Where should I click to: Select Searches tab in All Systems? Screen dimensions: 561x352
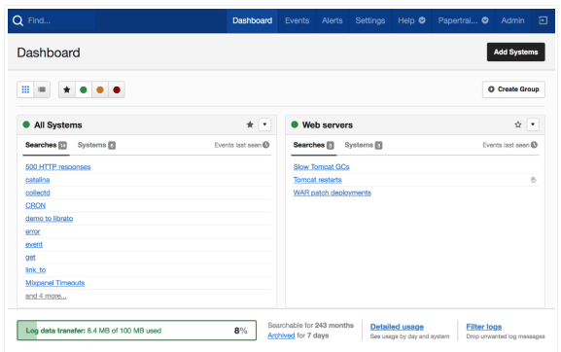[x=46, y=145]
